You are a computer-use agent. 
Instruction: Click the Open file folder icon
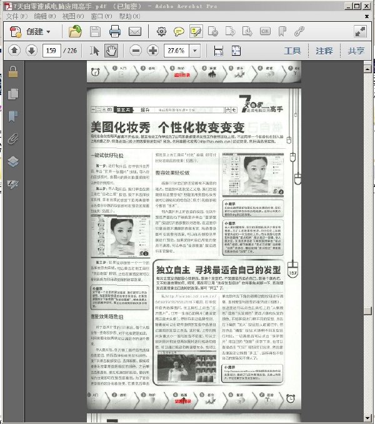(75, 31)
